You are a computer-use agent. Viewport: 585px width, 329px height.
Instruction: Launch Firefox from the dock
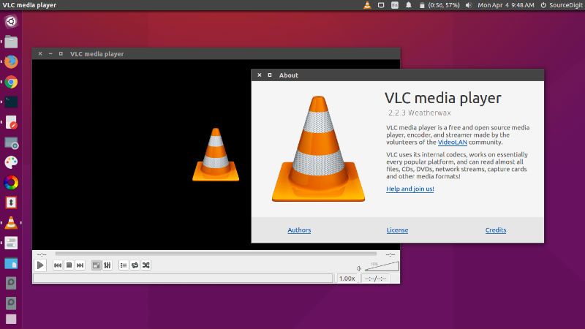click(x=11, y=62)
